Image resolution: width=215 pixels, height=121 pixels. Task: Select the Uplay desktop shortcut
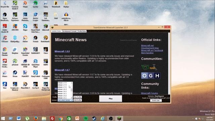pos(46,4)
